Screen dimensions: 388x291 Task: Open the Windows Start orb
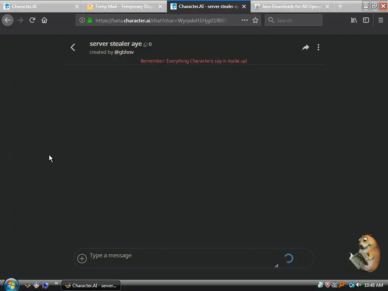11,285
